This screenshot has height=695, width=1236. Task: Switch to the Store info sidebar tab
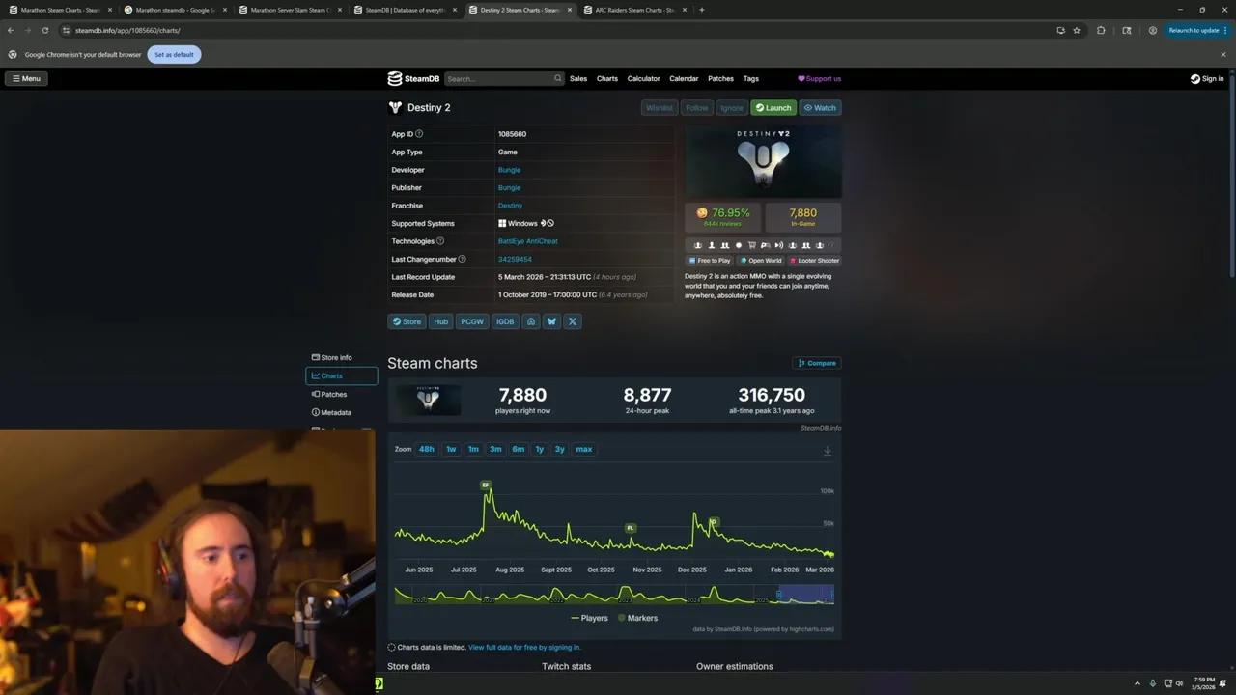(x=341, y=357)
